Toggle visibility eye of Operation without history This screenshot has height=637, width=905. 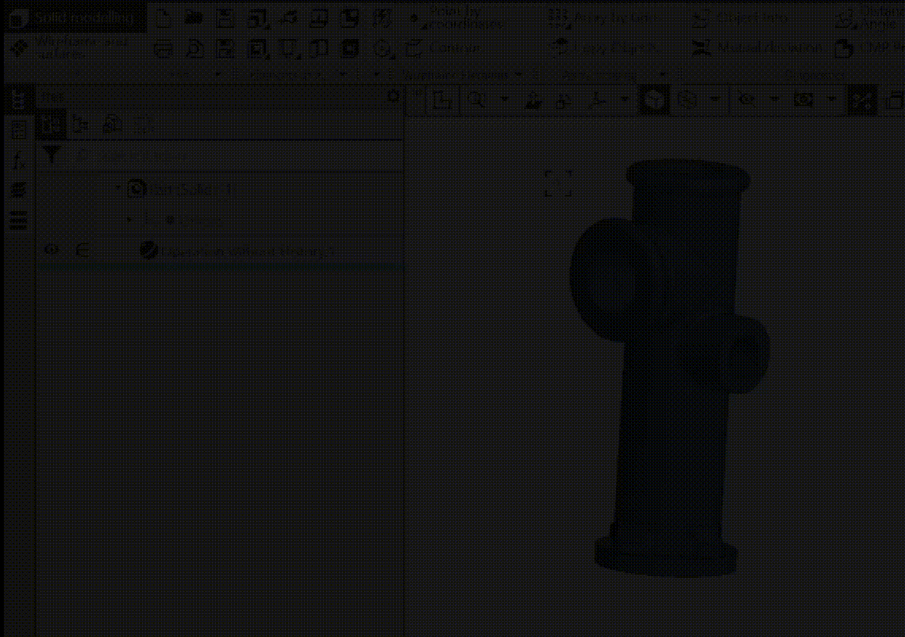pyautogui.click(x=52, y=250)
